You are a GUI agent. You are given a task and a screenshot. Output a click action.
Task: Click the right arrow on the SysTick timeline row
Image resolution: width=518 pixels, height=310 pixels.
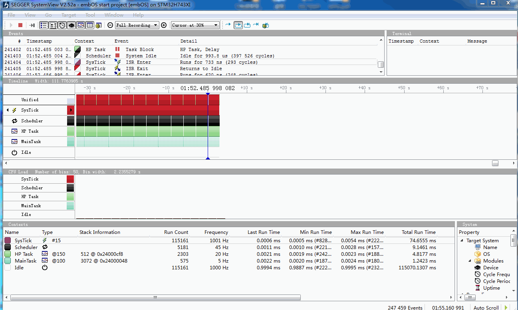click(x=71, y=110)
